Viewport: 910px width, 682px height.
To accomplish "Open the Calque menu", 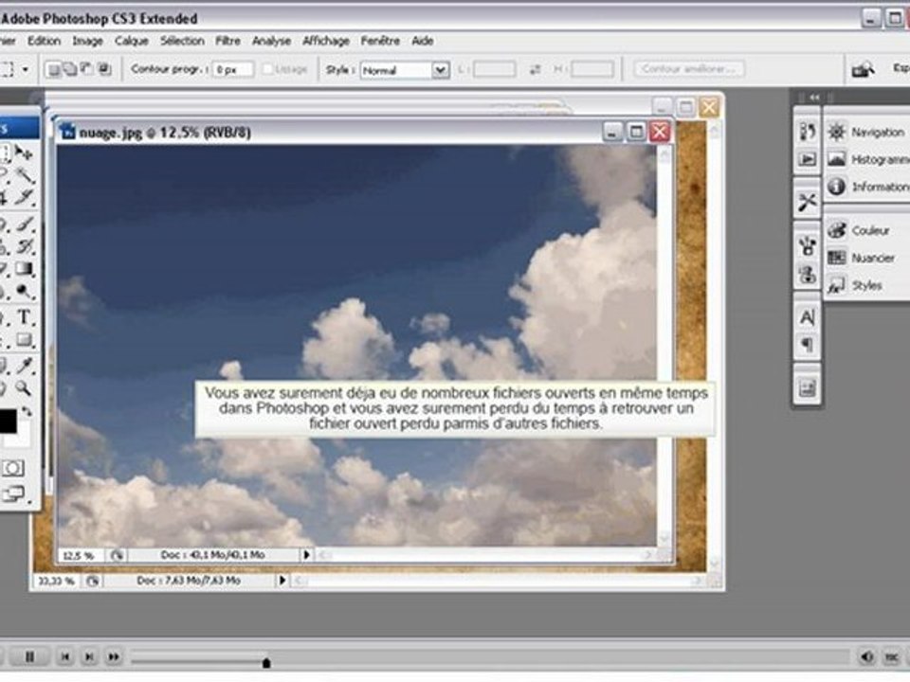I will tap(132, 41).
